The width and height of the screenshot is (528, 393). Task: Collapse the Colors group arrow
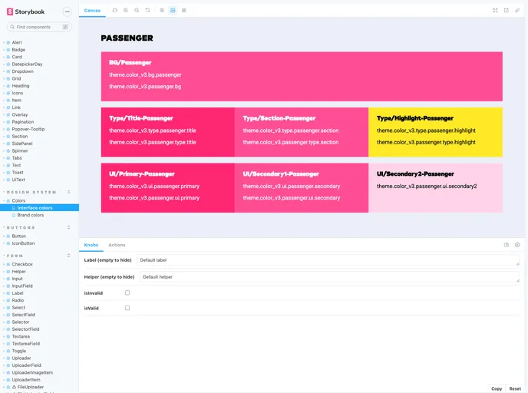(4, 200)
